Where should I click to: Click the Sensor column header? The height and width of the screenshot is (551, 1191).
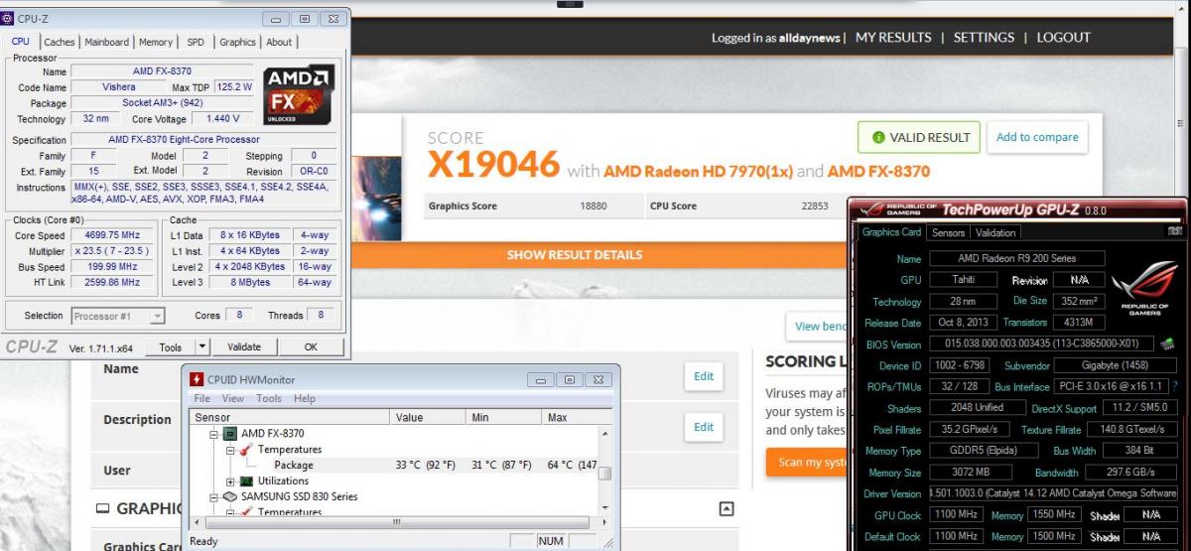pyautogui.click(x=290, y=418)
